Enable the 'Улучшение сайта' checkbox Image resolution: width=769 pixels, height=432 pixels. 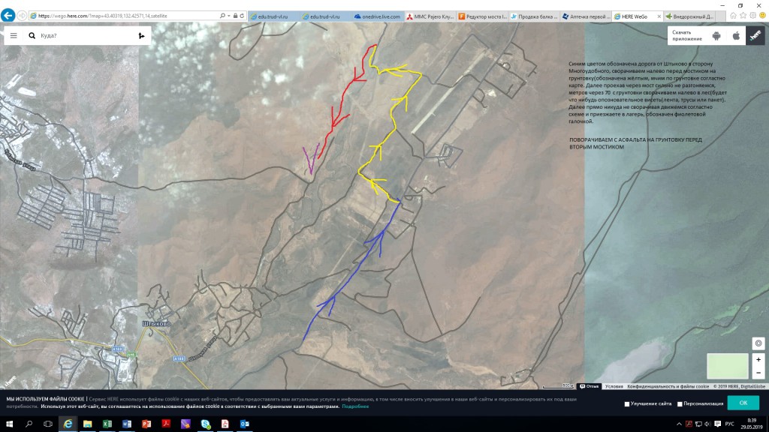coord(627,404)
